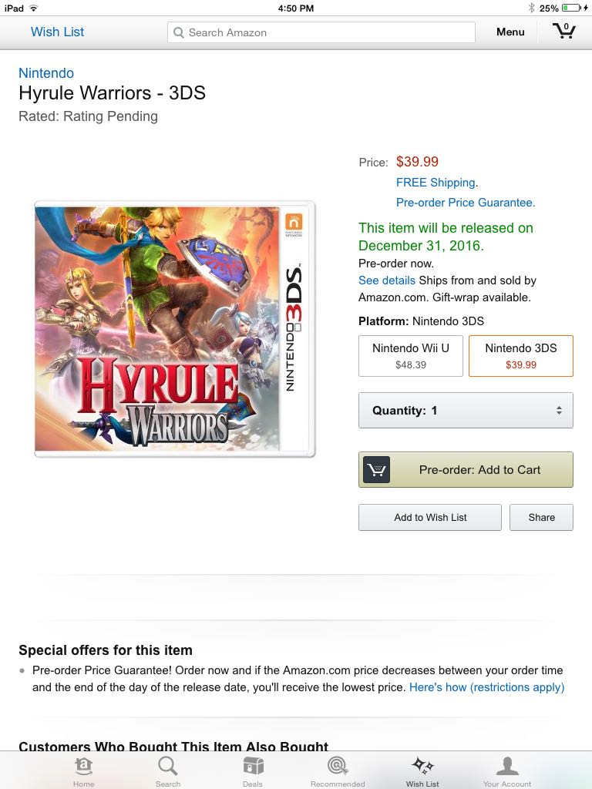Open the Menu in the top bar
Viewport: 592px width, 789px height.
point(510,32)
